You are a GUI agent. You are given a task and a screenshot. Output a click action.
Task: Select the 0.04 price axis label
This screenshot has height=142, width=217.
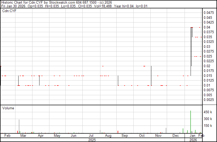207,27
